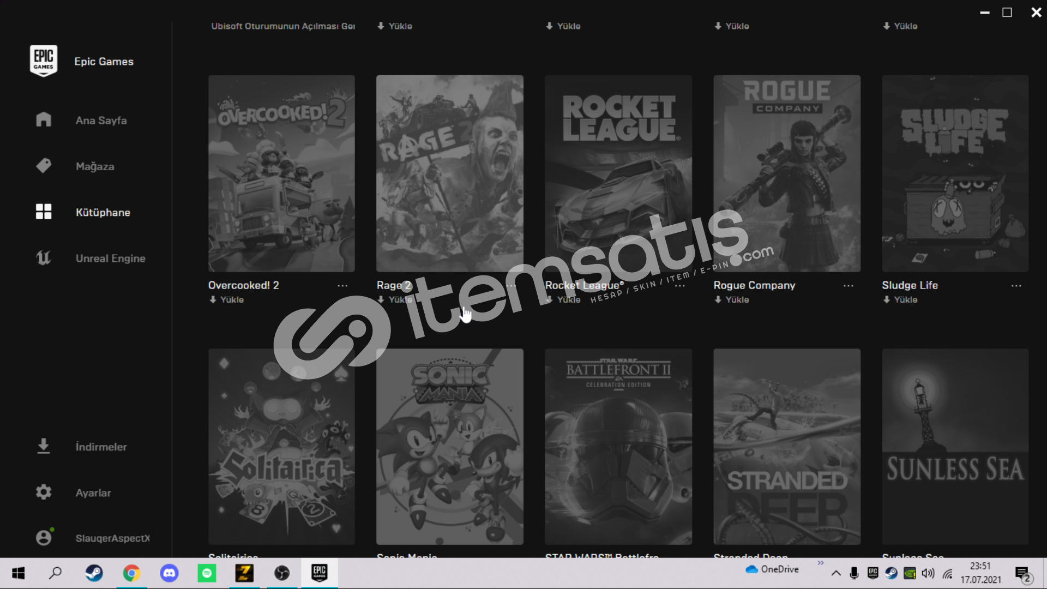Open Unreal Engine section
The width and height of the screenshot is (1047, 589).
pos(111,259)
